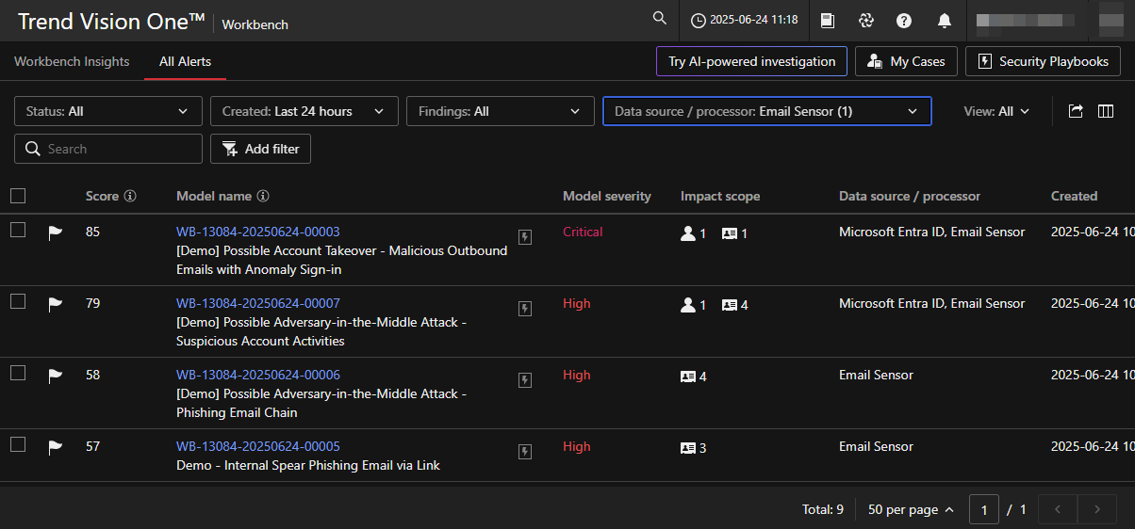The image size is (1135, 529).
Task: Select the All Alerts tab
Action: click(185, 61)
